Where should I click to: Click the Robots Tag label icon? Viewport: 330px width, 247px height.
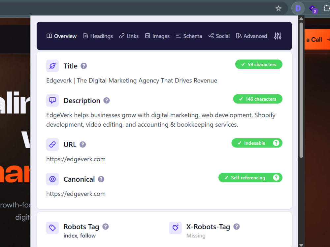(x=52, y=228)
